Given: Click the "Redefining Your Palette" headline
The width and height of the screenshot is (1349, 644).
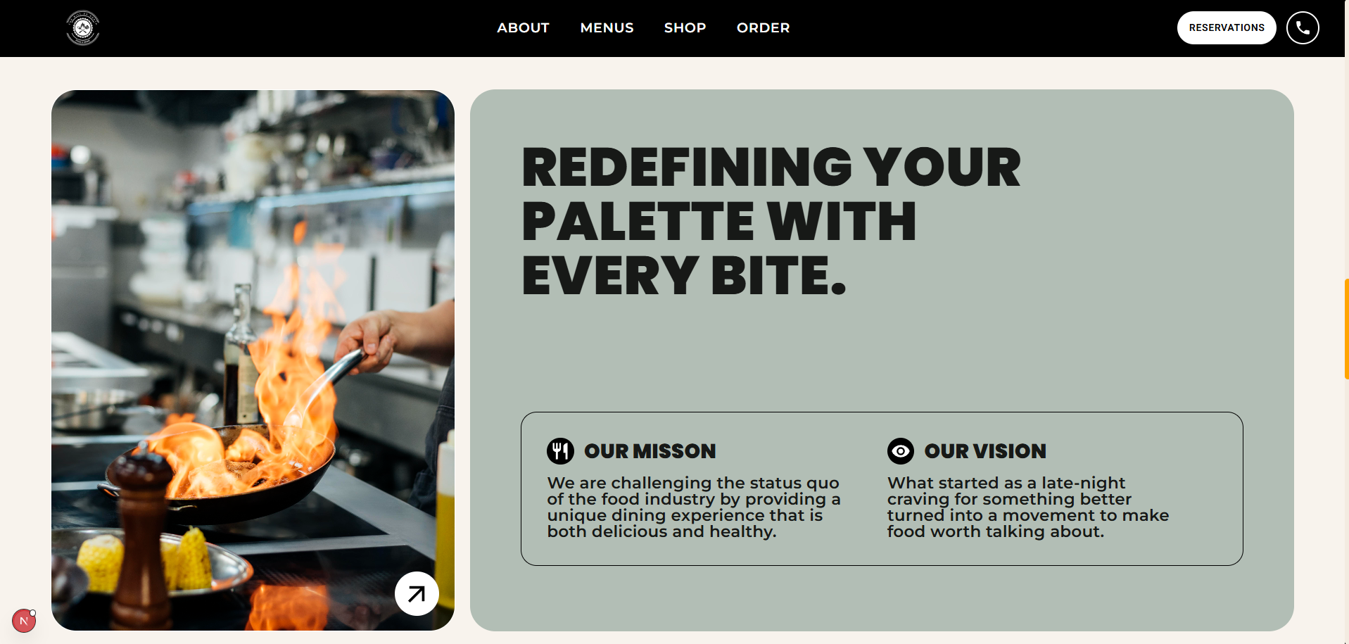Looking at the screenshot, I should tap(771, 221).
